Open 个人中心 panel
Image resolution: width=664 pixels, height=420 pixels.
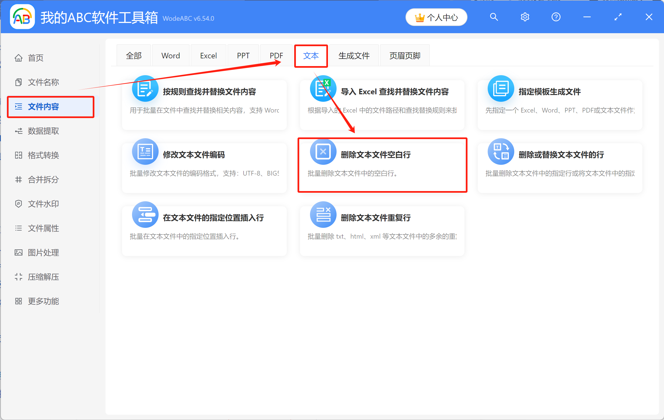(x=436, y=17)
